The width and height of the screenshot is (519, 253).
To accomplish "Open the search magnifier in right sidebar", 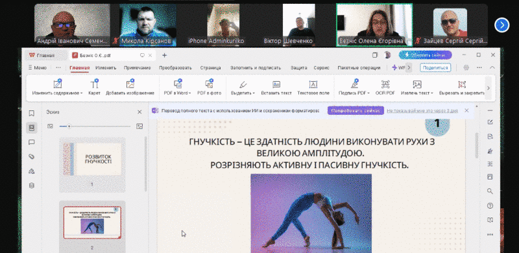I will [x=490, y=191].
